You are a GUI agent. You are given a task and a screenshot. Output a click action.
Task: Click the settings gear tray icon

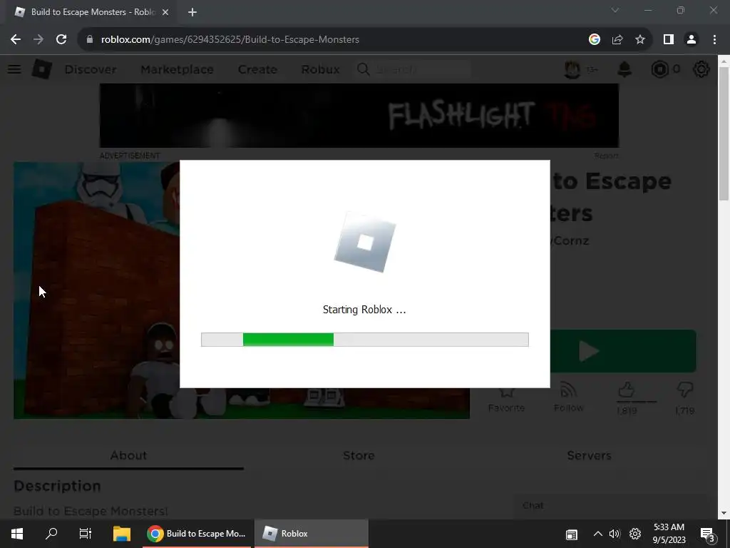(635, 534)
